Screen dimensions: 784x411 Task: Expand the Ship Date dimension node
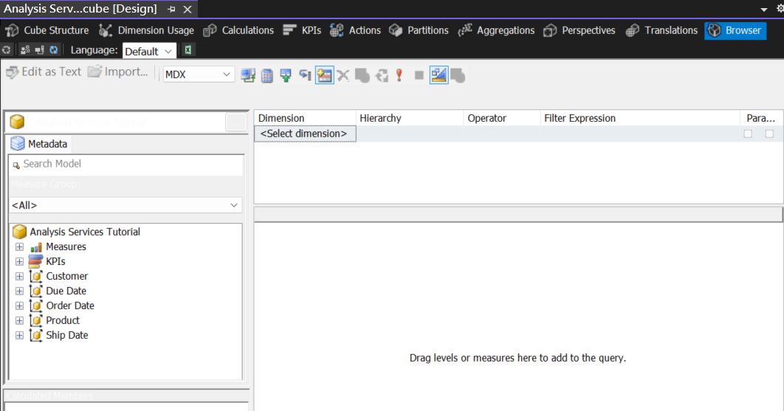point(19,336)
